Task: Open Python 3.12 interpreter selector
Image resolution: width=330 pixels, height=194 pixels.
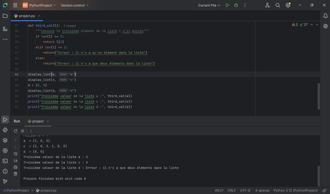Action: pos(295,191)
